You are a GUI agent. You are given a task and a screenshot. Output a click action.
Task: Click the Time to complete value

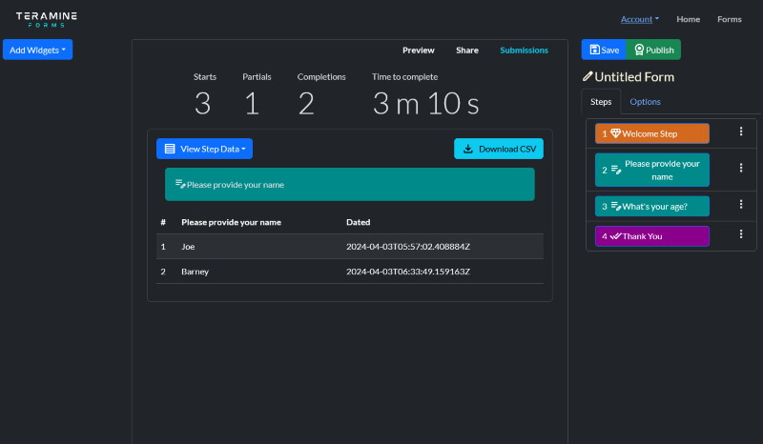tap(425, 104)
